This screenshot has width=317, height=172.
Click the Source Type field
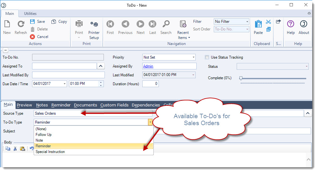point(93,113)
